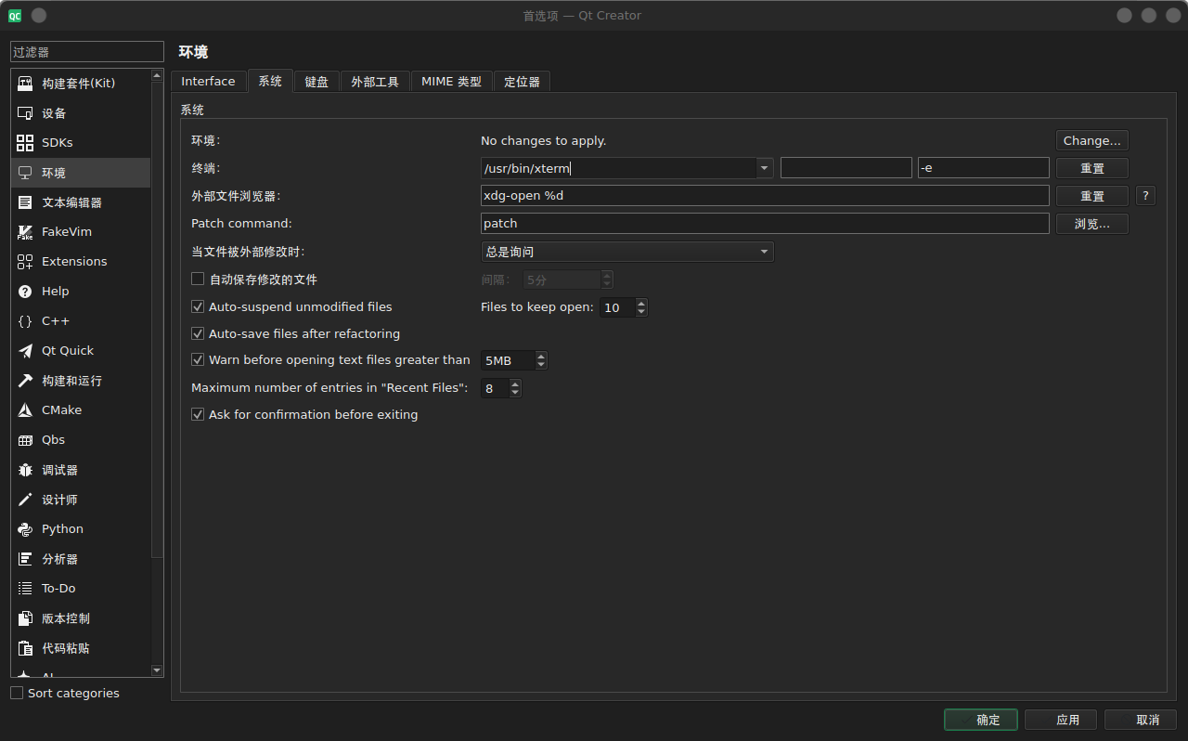Focus the 过滤器 filter search field

87,53
